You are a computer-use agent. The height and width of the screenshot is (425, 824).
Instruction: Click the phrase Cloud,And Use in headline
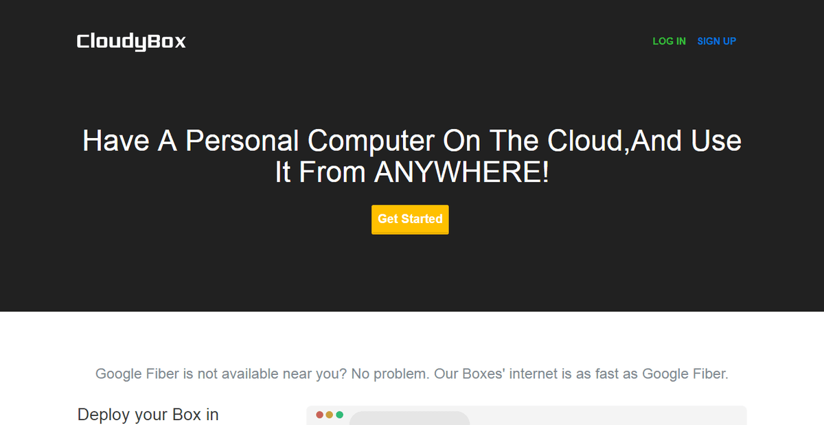point(644,141)
